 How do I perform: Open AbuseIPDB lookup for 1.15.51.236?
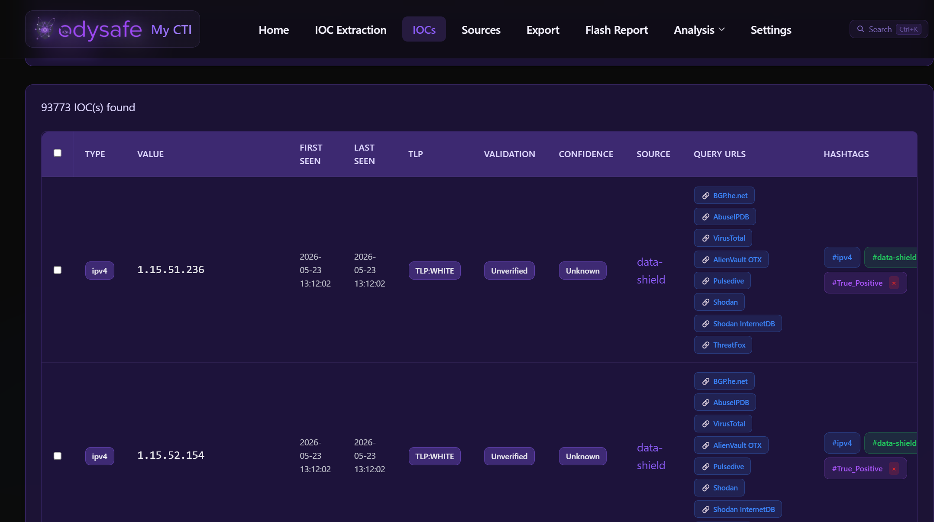pyautogui.click(x=725, y=217)
